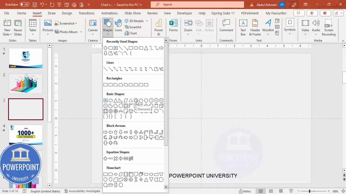Go to the Slide Show tab

tap(133, 13)
